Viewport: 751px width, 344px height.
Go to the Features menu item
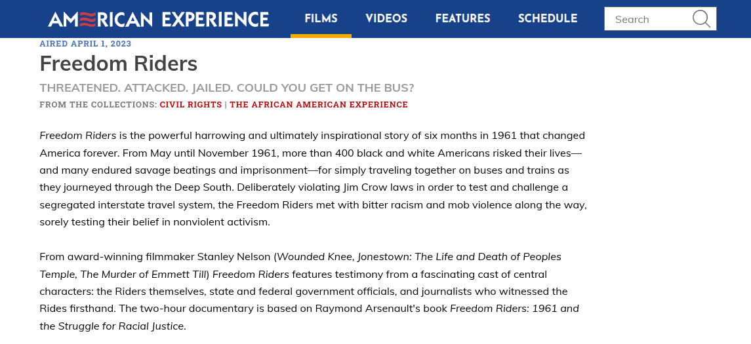click(462, 19)
